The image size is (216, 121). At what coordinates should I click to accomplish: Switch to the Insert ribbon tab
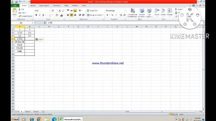tap(33, 5)
